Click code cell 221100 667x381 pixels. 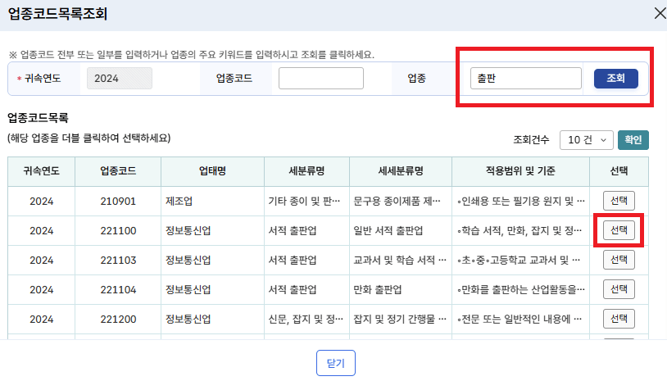coord(118,231)
